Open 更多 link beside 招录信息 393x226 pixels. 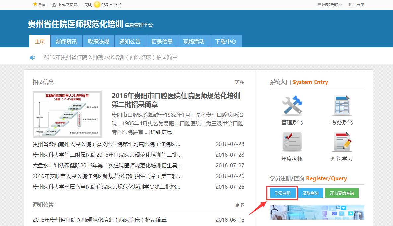click(x=239, y=82)
